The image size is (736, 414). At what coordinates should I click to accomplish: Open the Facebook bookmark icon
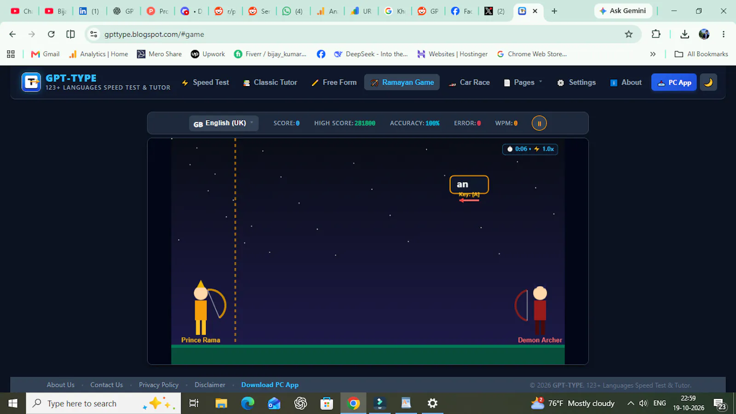point(321,54)
